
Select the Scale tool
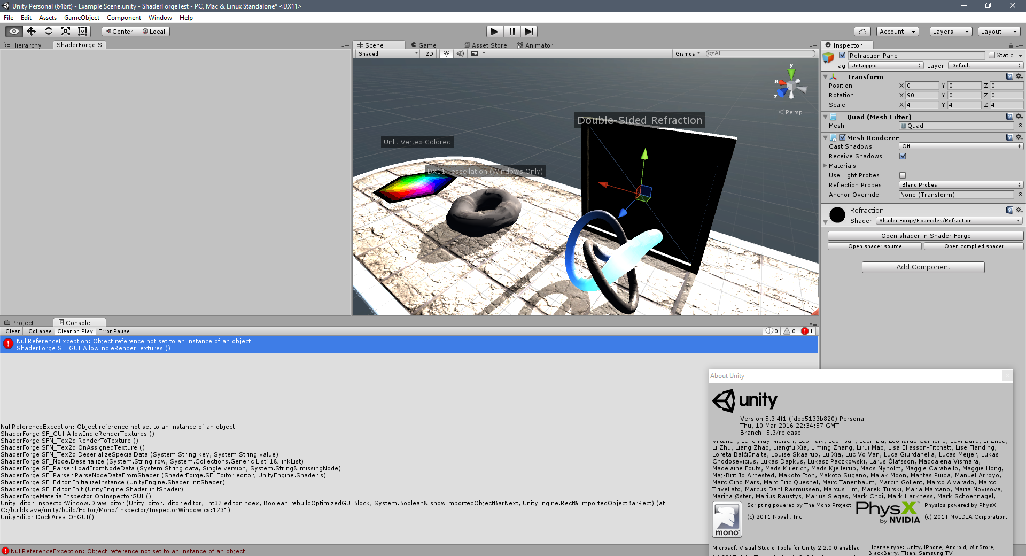[65, 32]
